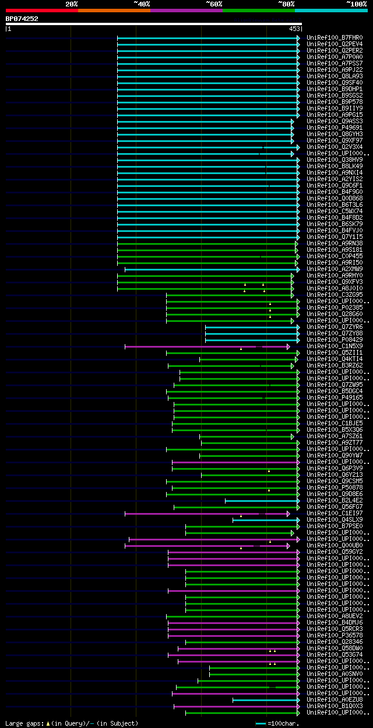Open the UniRef100_B1Q0X3 link
Image resolution: width=373 pixels, height=728 pixels.
pyautogui.click(x=335, y=706)
